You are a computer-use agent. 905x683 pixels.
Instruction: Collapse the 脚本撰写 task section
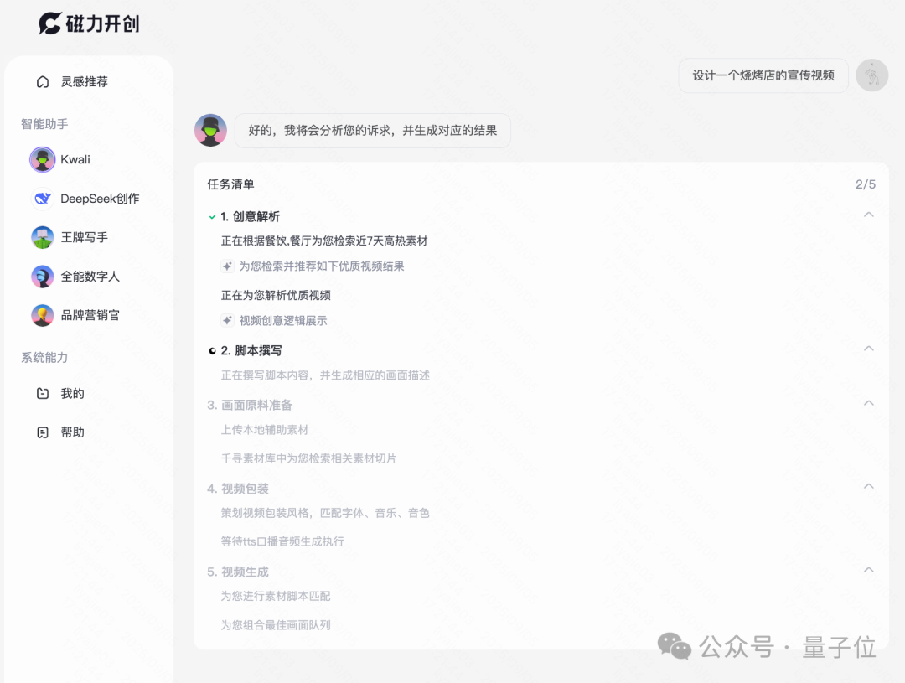pyautogui.click(x=869, y=349)
